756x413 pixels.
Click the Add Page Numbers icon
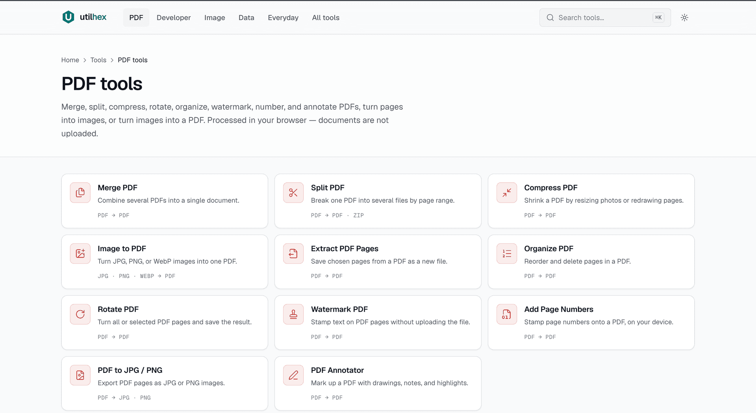(x=507, y=314)
